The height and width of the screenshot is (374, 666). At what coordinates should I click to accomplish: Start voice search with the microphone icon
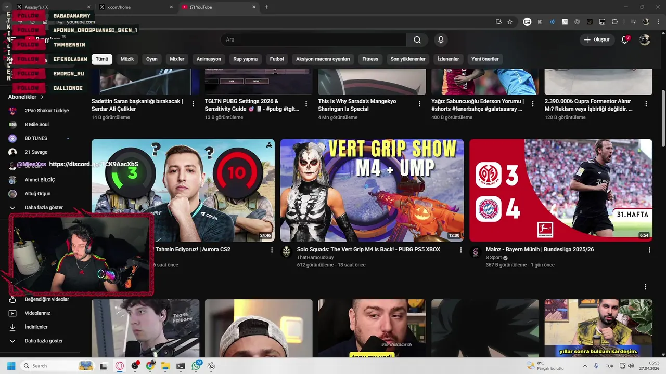click(x=441, y=40)
